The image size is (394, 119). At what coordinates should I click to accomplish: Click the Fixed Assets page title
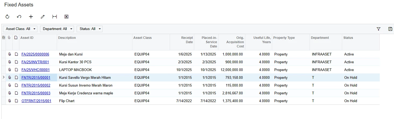[19, 5]
